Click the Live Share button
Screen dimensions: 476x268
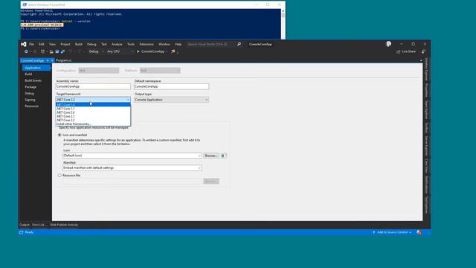[x=406, y=51]
